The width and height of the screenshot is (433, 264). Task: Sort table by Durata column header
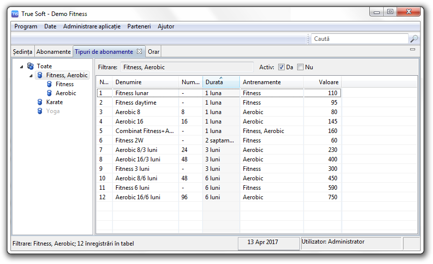tap(220, 82)
